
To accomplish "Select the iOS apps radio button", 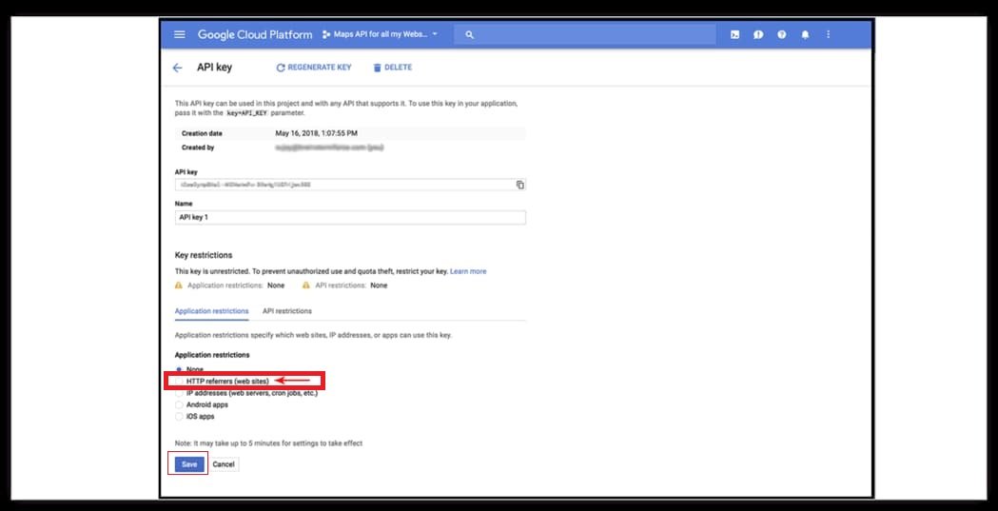I will [x=179, y=417].
